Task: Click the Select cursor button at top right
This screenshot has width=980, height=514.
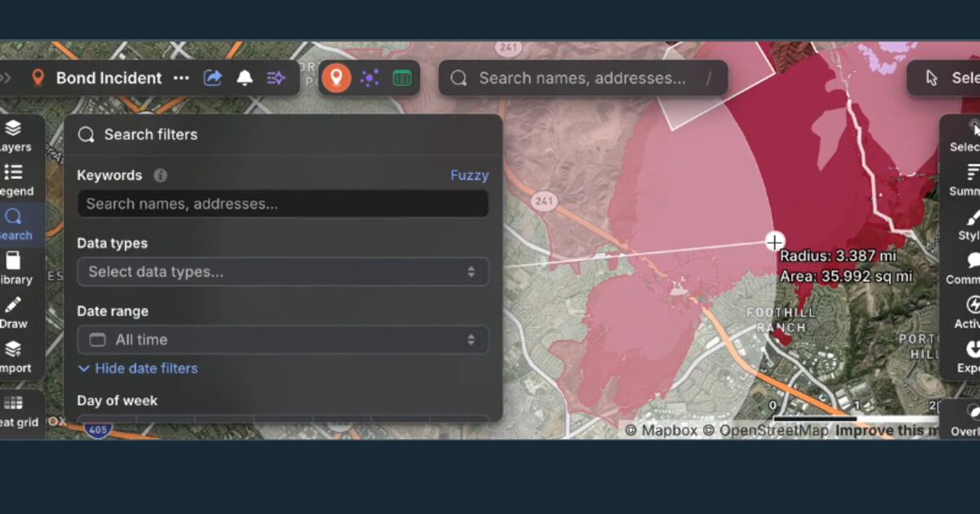Action: coord(946,78)
